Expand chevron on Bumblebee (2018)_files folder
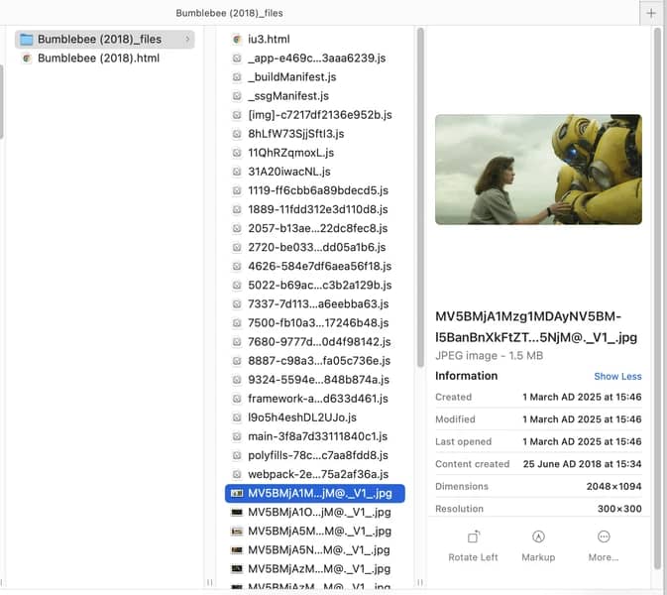 pyautogui.click(x=187, y=39)
